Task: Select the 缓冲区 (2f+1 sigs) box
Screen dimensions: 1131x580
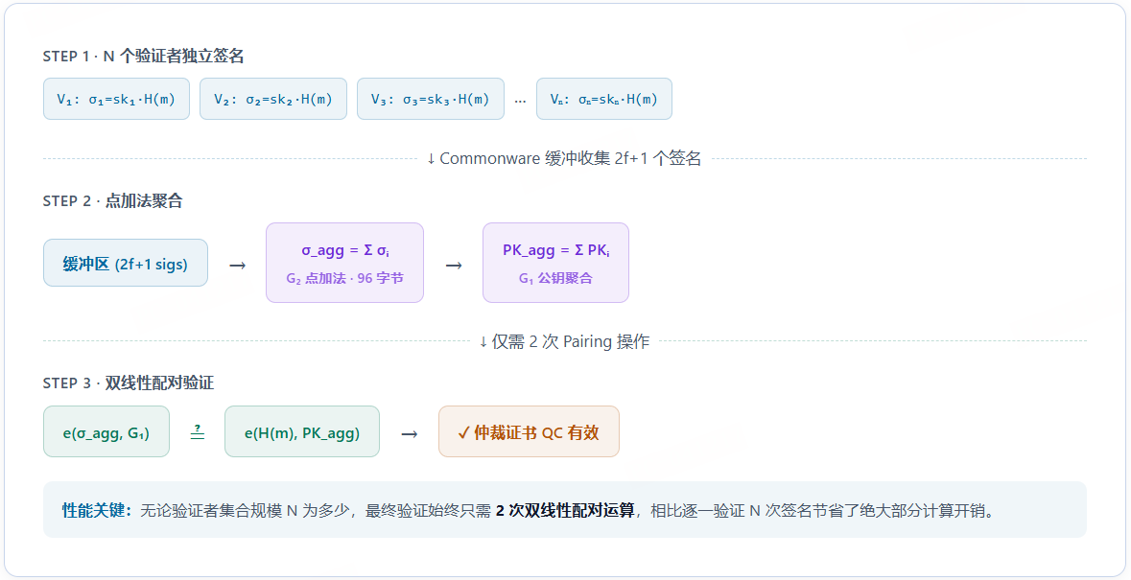Action: [126, 263]
